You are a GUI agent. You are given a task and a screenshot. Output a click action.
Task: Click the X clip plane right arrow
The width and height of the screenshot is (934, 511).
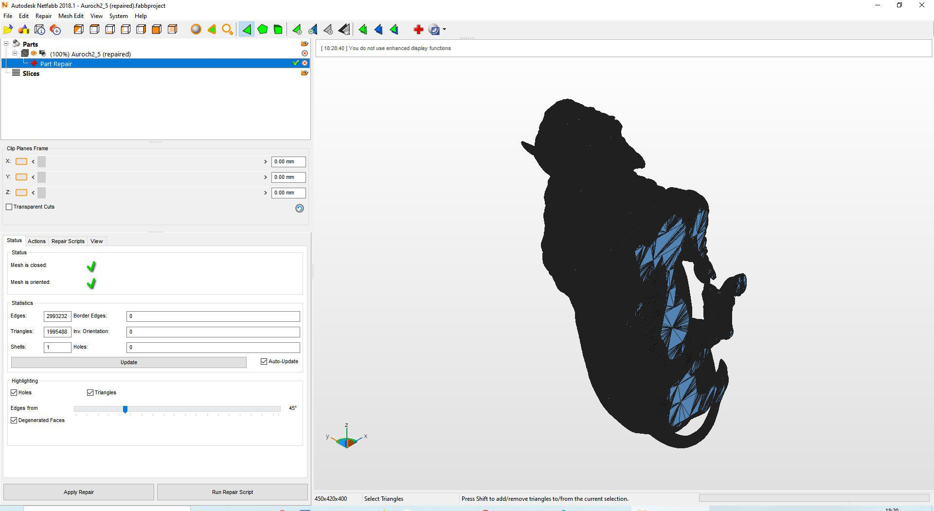pyautogui.click(x=266, y=161)
